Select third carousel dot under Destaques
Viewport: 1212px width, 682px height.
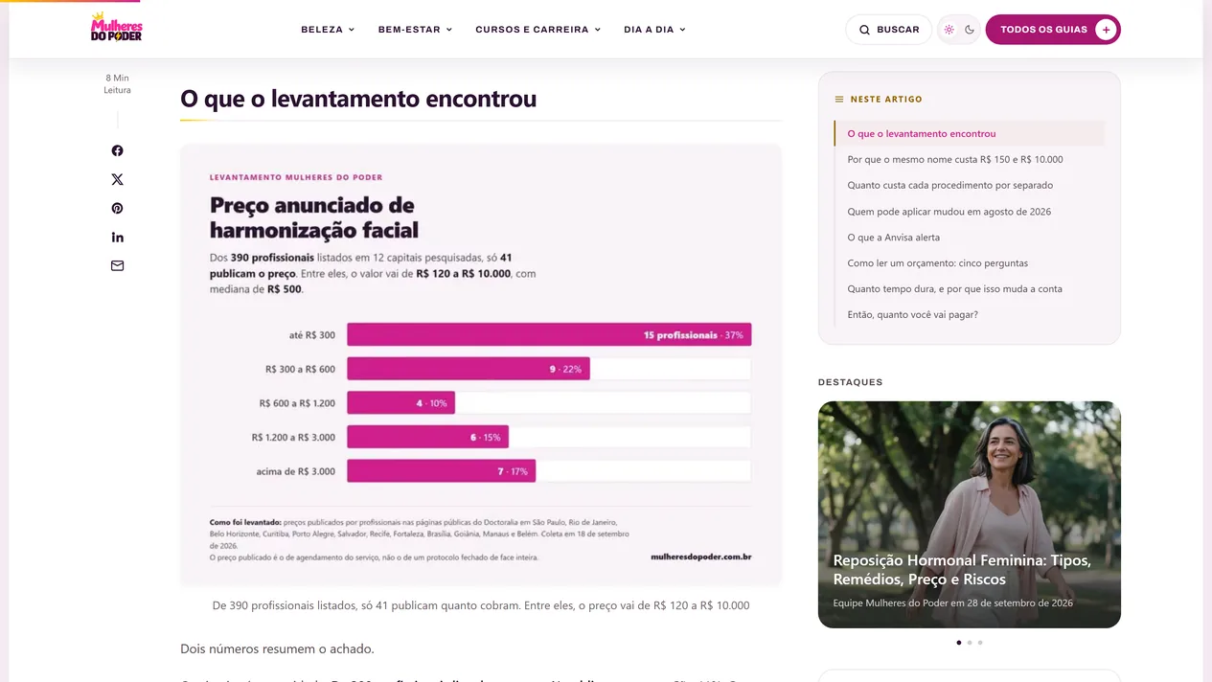click(980, 643)
